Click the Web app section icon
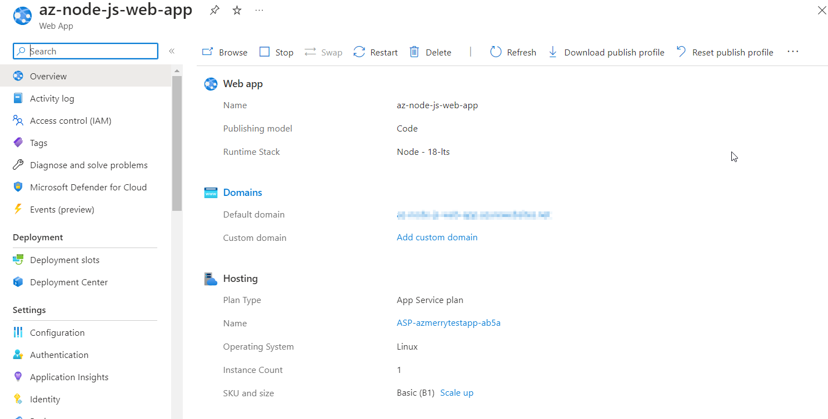The height and width of the screenshot is (419, 828). click(x=211, y=84)
